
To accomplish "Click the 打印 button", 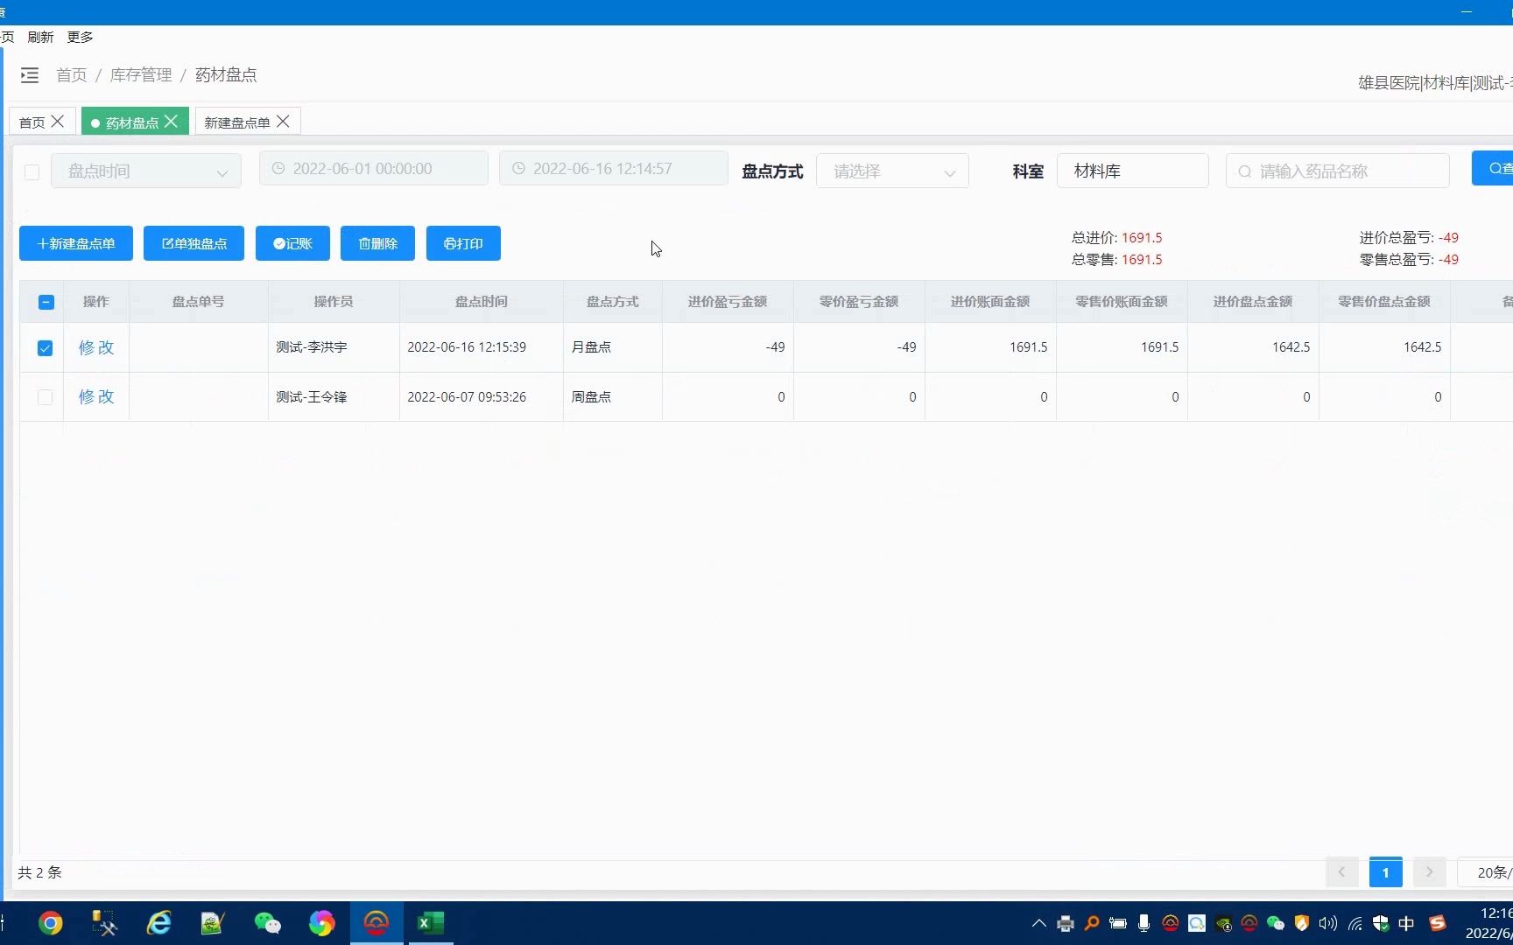I will click(x=463, y=243).
